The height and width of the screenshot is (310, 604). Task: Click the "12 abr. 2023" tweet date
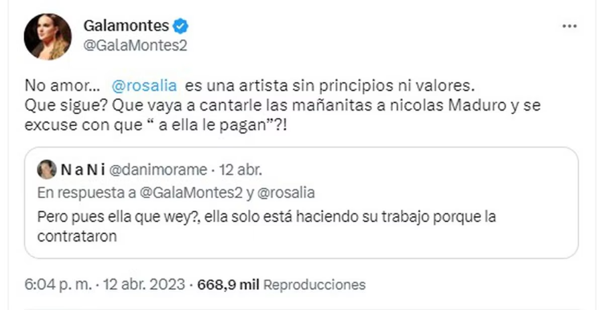point(144,284)
